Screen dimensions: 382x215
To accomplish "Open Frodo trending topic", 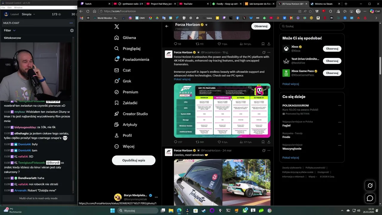I will click(x=286, y=137).
